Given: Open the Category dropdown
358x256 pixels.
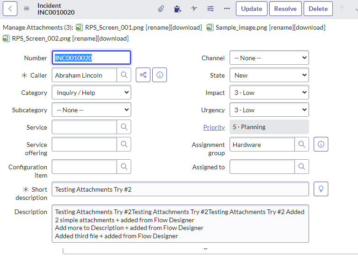Looking at the screenshot, I should point(91,92).
